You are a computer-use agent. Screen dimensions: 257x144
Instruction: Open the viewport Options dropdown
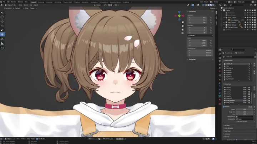(213, 8)
